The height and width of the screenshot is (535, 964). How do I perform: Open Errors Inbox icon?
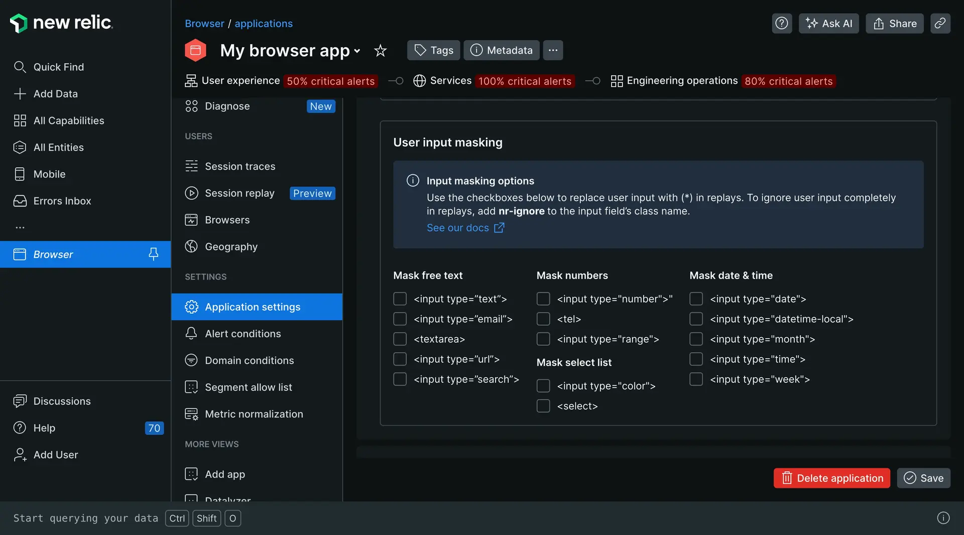[20, 201]
